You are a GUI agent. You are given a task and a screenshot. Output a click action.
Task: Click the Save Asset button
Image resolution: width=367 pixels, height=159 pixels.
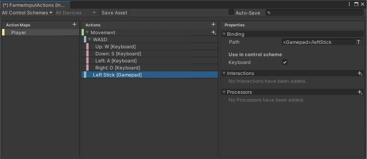pyautogui.click(x=114, y=13)
